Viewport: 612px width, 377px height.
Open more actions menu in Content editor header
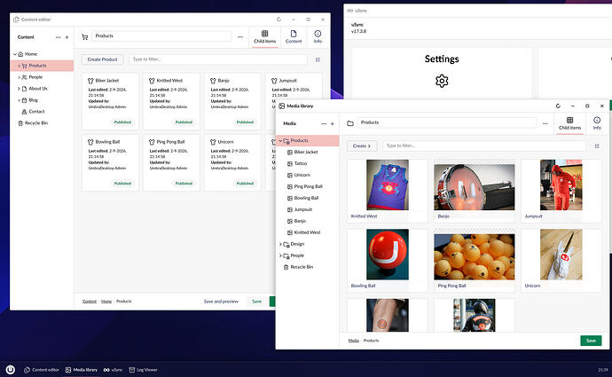(240, 36)
